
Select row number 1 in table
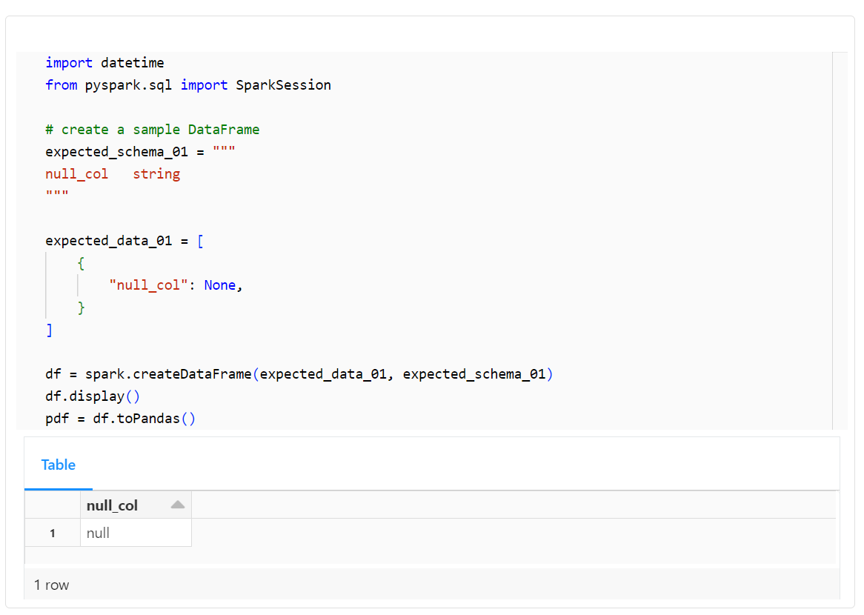[53, 533]
